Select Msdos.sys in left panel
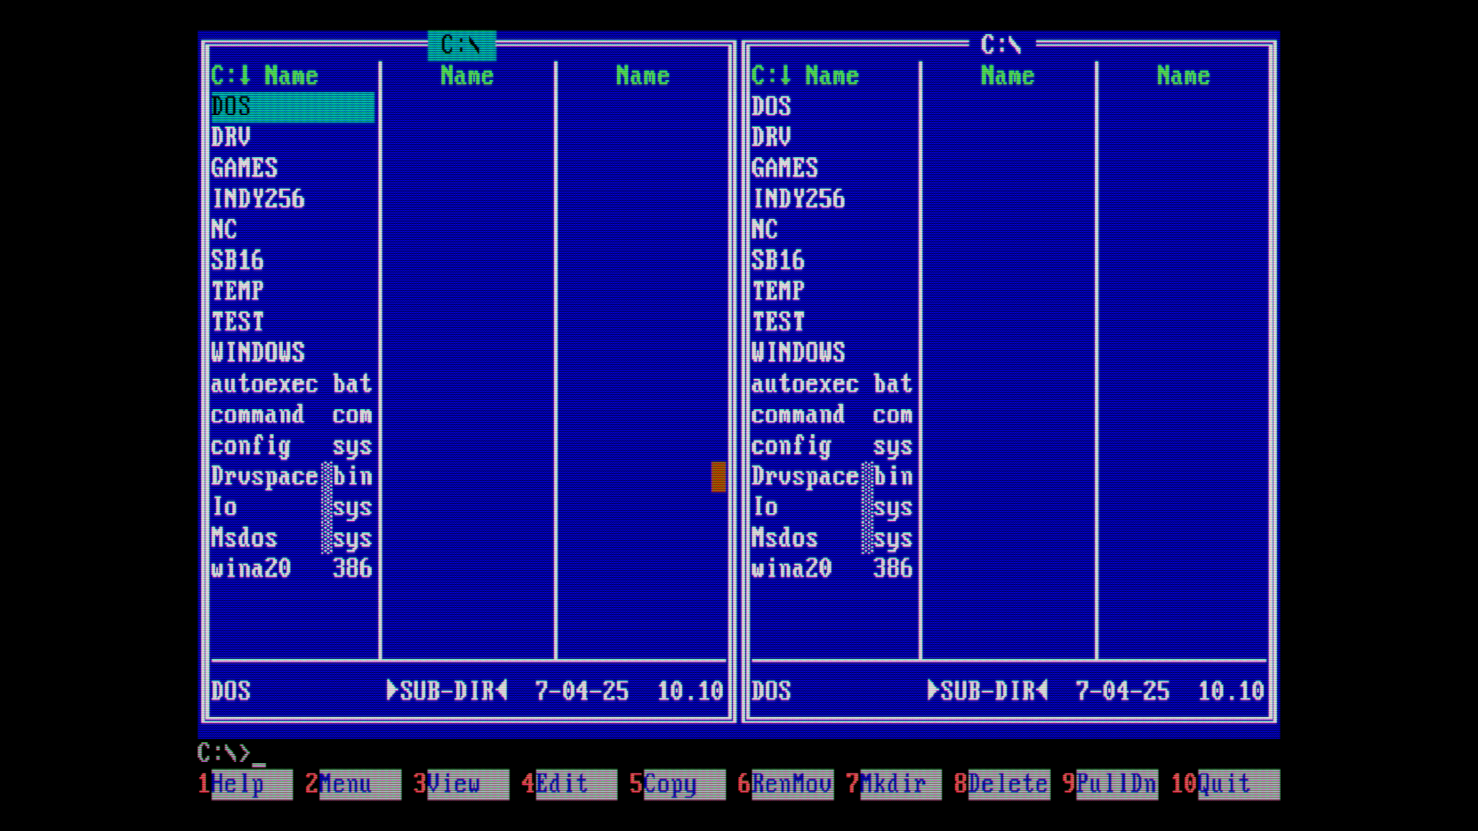1478x831 pixels. pyautogui.click(x=293, y=538)
